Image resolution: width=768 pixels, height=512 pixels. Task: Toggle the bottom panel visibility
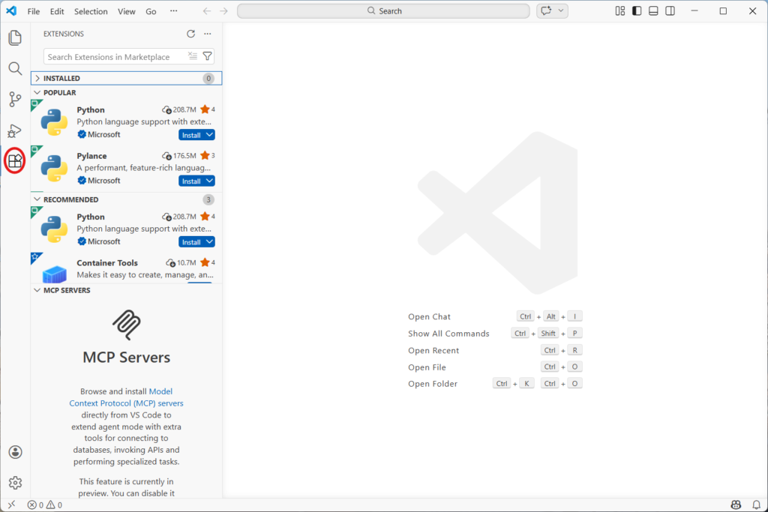[653, 10]
